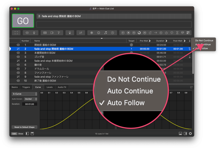Add a new Light cue

click(x=70, y=33)
